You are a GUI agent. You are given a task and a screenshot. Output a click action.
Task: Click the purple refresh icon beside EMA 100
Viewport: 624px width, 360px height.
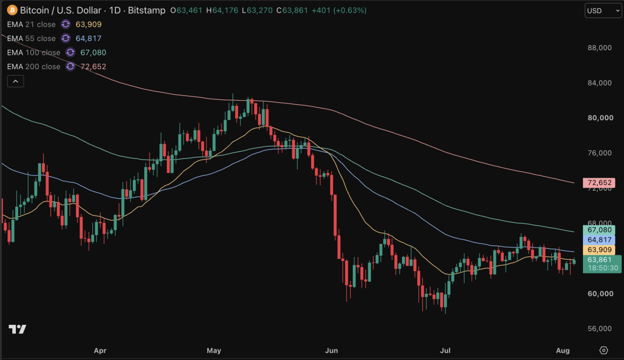[70, 52]
